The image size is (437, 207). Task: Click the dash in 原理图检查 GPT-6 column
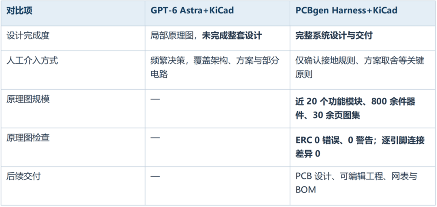(155, 137)
